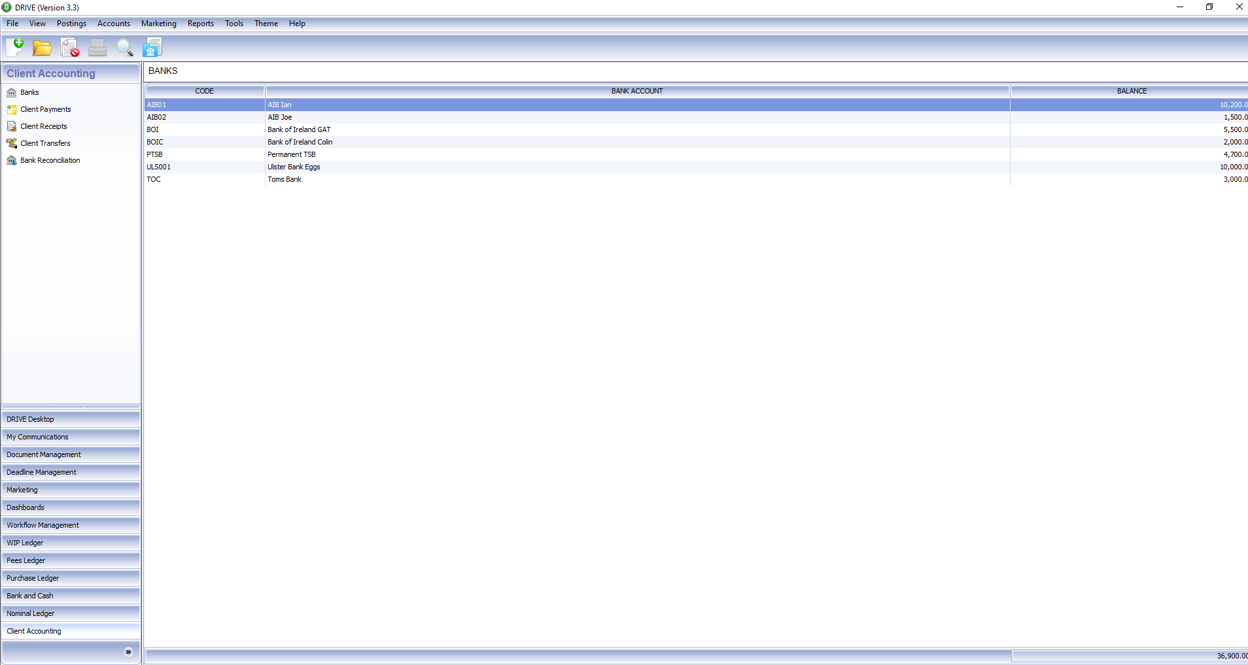
Task: Sort by the BANK ACCOUNT column header
Action: coord(637,91)
